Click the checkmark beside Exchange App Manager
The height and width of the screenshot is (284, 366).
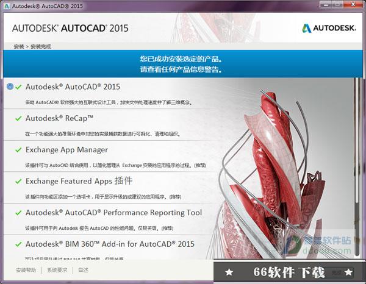click(x=18, y=150)
